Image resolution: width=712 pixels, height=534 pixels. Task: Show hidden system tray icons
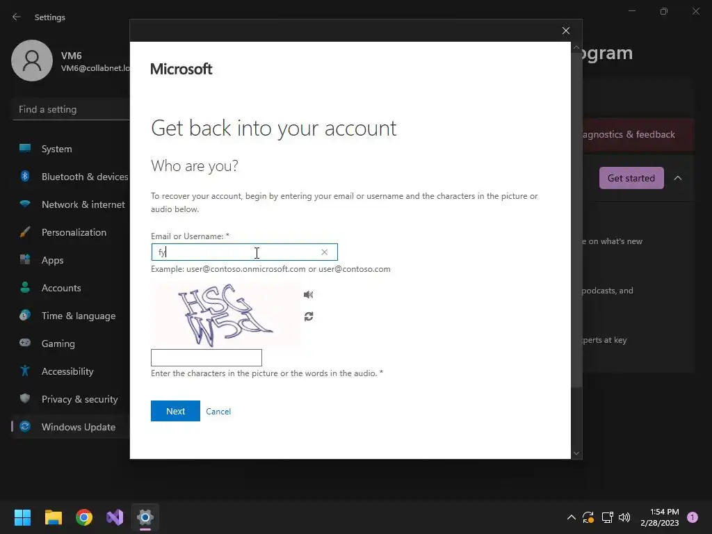(x=572, y=517)
